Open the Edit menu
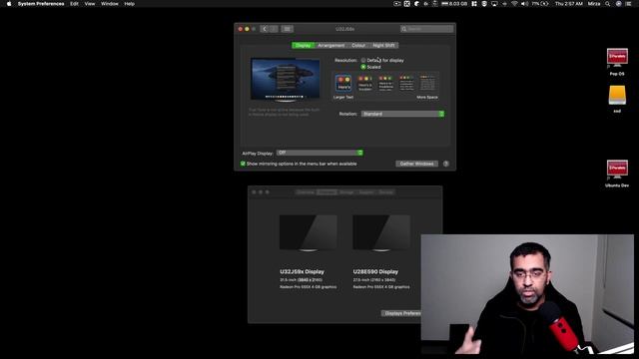This screenshot has height=359, width=639. pos(74,4)
